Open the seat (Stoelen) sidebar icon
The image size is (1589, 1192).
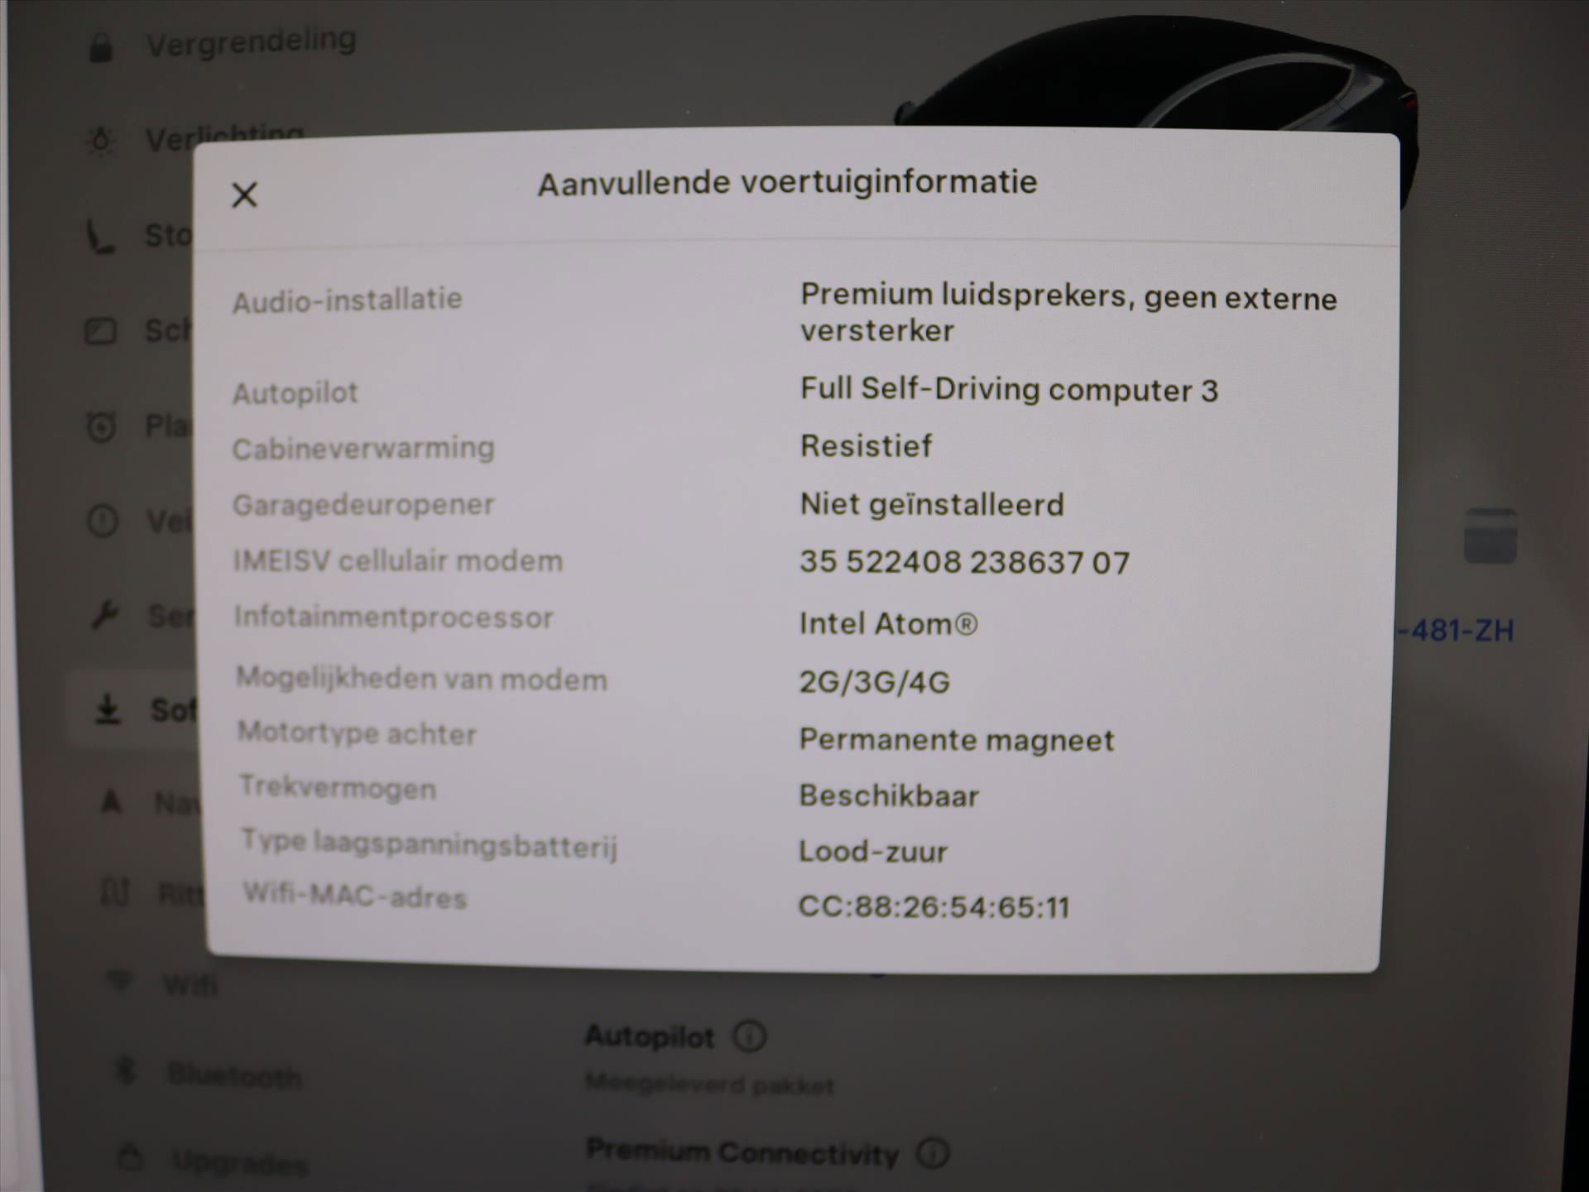[101, 237]
